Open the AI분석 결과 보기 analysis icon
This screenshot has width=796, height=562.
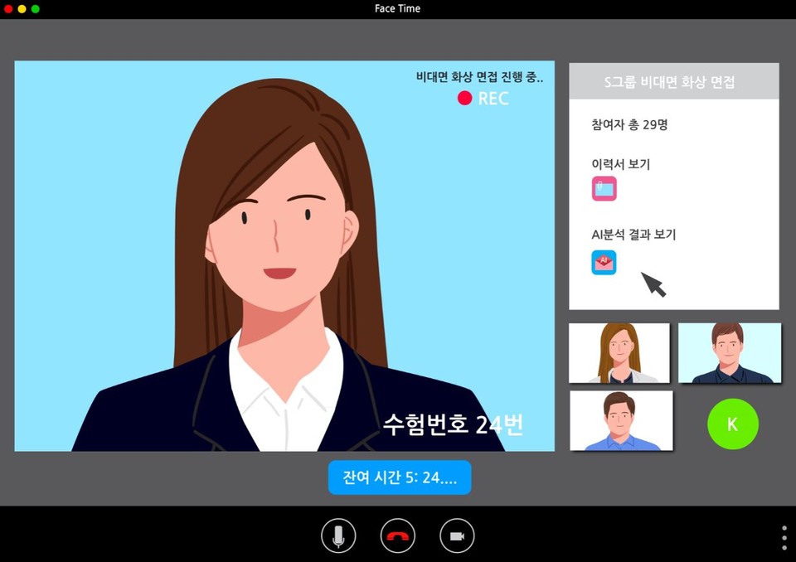point(603,263)
